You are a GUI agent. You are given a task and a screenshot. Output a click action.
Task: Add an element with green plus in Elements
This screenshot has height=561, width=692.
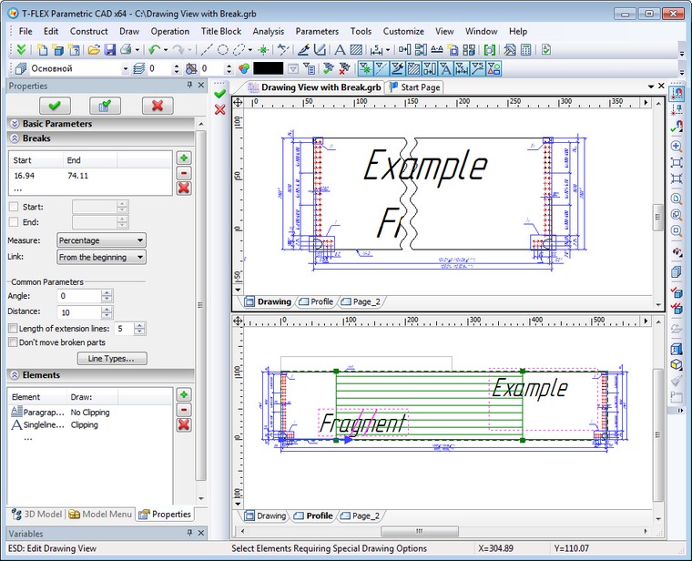183,395
